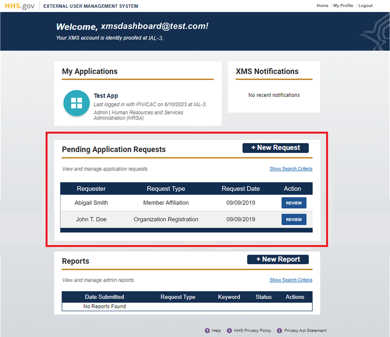
Task: Review John T. Doe's Organization Registration request
Action: [x=294, y=220]
